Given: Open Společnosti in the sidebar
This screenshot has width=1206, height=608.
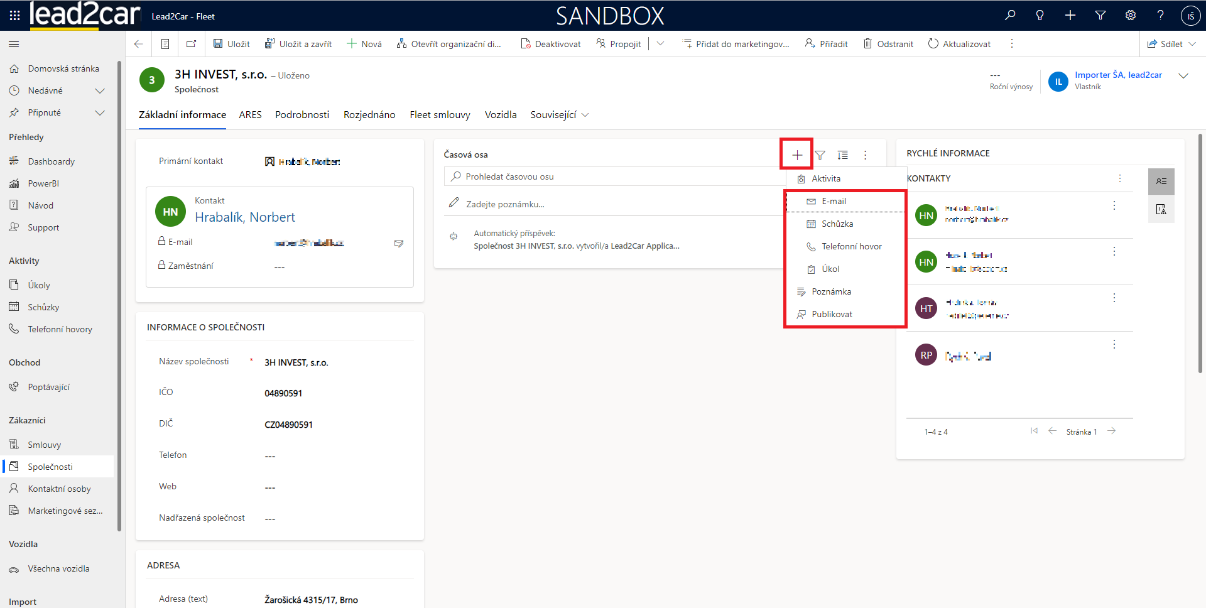Looking at the screenshot, I should tap(50, 467).
